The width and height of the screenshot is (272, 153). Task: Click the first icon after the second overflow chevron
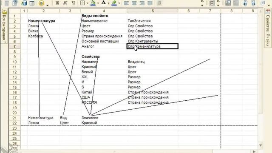point(228,3)
